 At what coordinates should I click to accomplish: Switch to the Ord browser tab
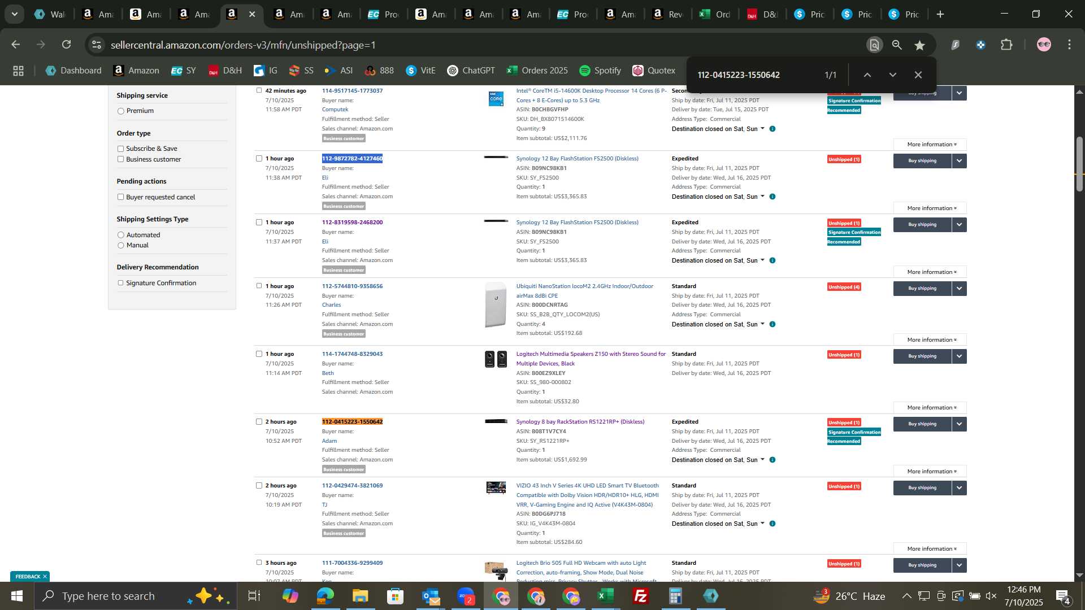coord(715,14)
